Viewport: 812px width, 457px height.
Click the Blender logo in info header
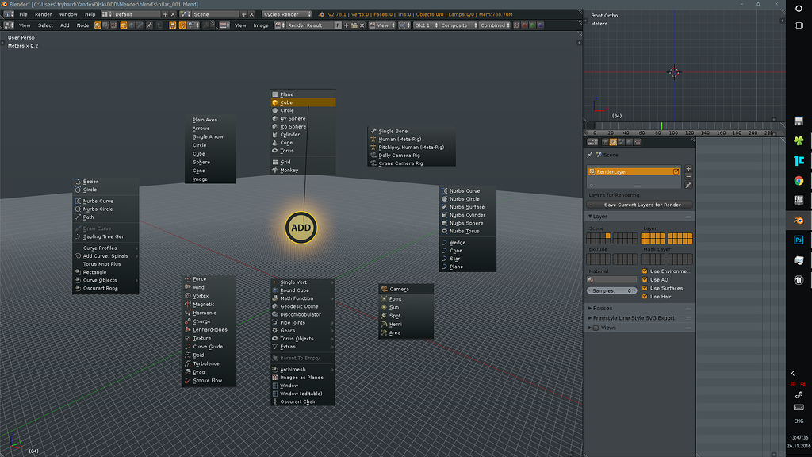tap(321, 14)
